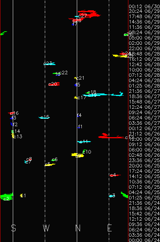Click the S direction axis label
Image resolution: width=160 pixels, height=242 pixels.
click(x=14, y=228)
